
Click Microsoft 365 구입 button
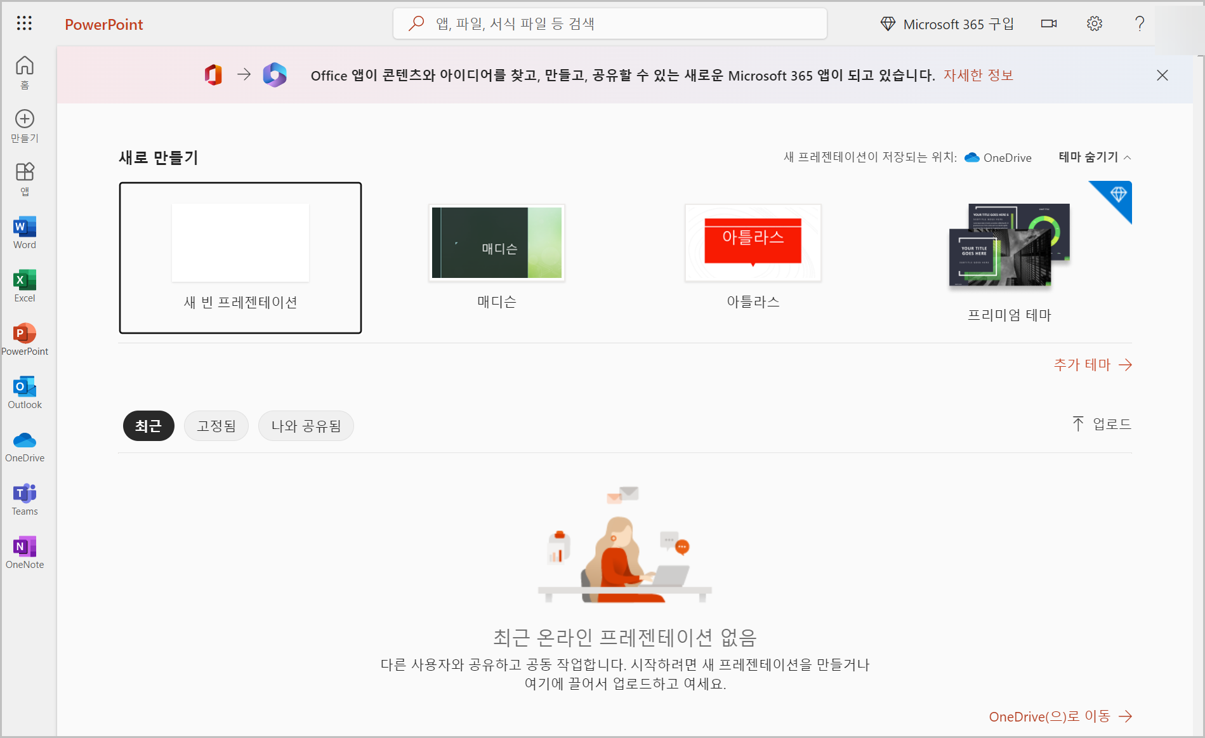click(947, 24)
